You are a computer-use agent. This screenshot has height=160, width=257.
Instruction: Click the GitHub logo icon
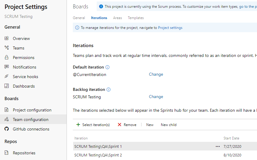pos(7,129)
